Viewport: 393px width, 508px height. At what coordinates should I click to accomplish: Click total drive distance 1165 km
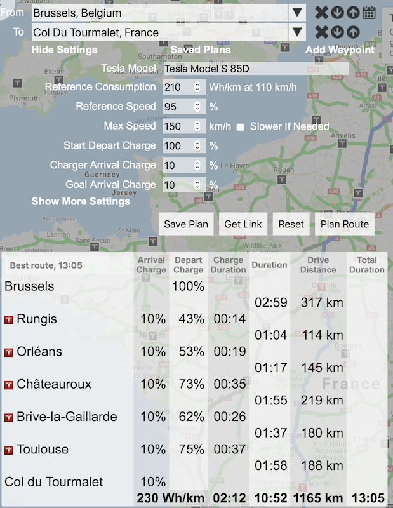coord(318,498)
